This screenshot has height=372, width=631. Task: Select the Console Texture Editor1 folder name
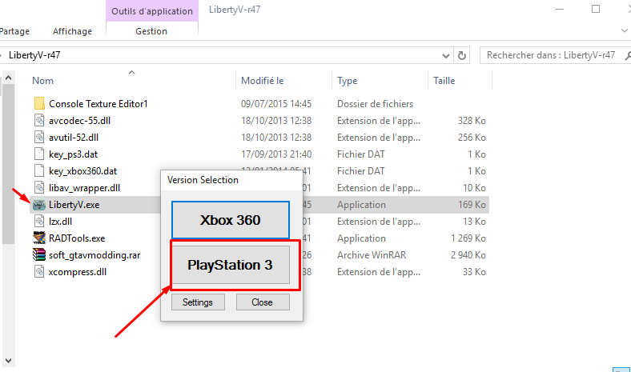98,104
